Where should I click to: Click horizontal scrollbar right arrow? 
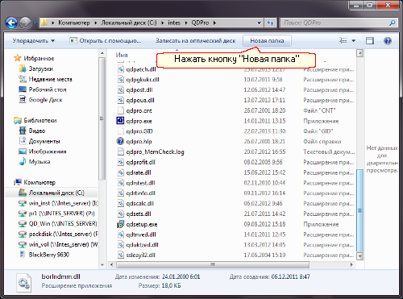click(x=351, y=264)
